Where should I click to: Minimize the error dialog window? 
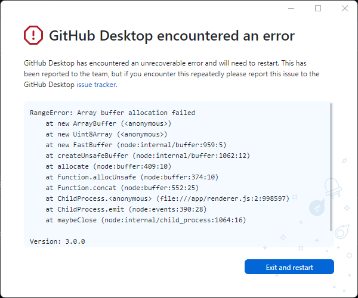(x=291, y=8)
